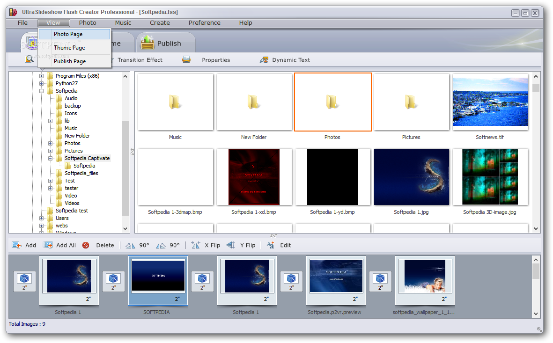Open the Music menu

[123, 22]
